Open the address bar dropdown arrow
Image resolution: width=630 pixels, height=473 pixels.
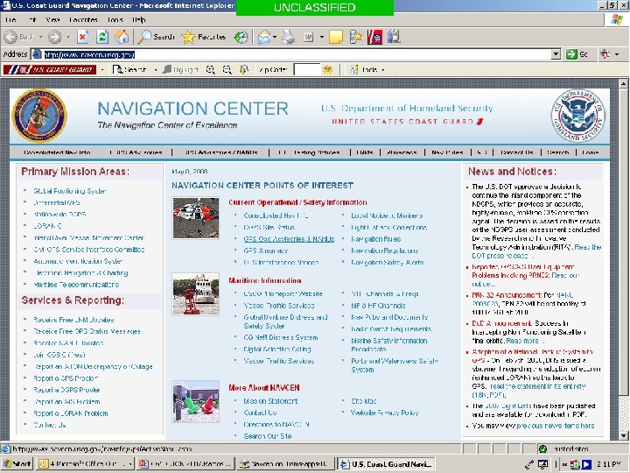tap(556, 54)
